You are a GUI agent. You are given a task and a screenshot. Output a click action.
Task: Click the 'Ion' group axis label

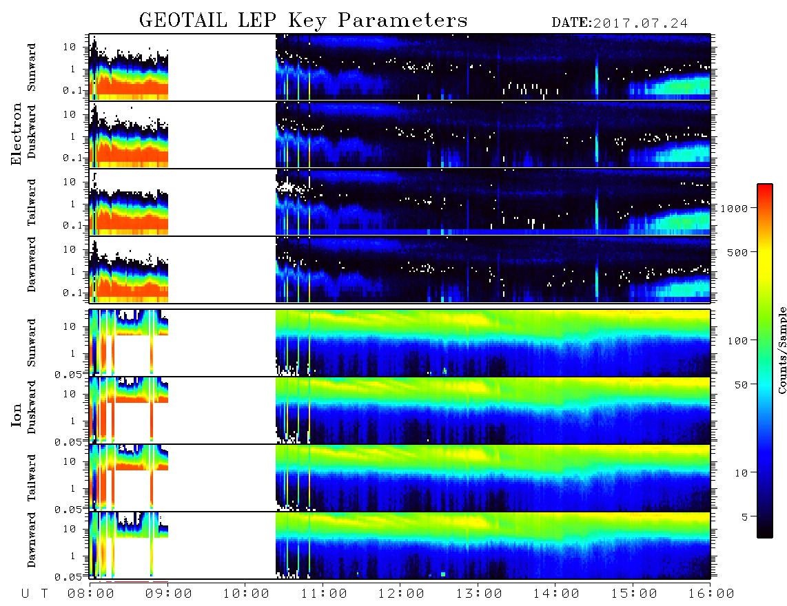17,415
